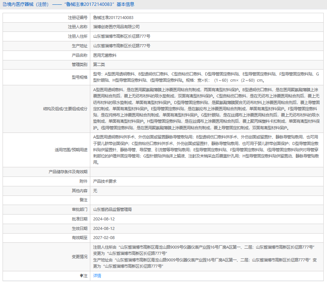Click 其他内容 value 无
The height and width of the screenshot is (283, 327).
click(95, 191)
